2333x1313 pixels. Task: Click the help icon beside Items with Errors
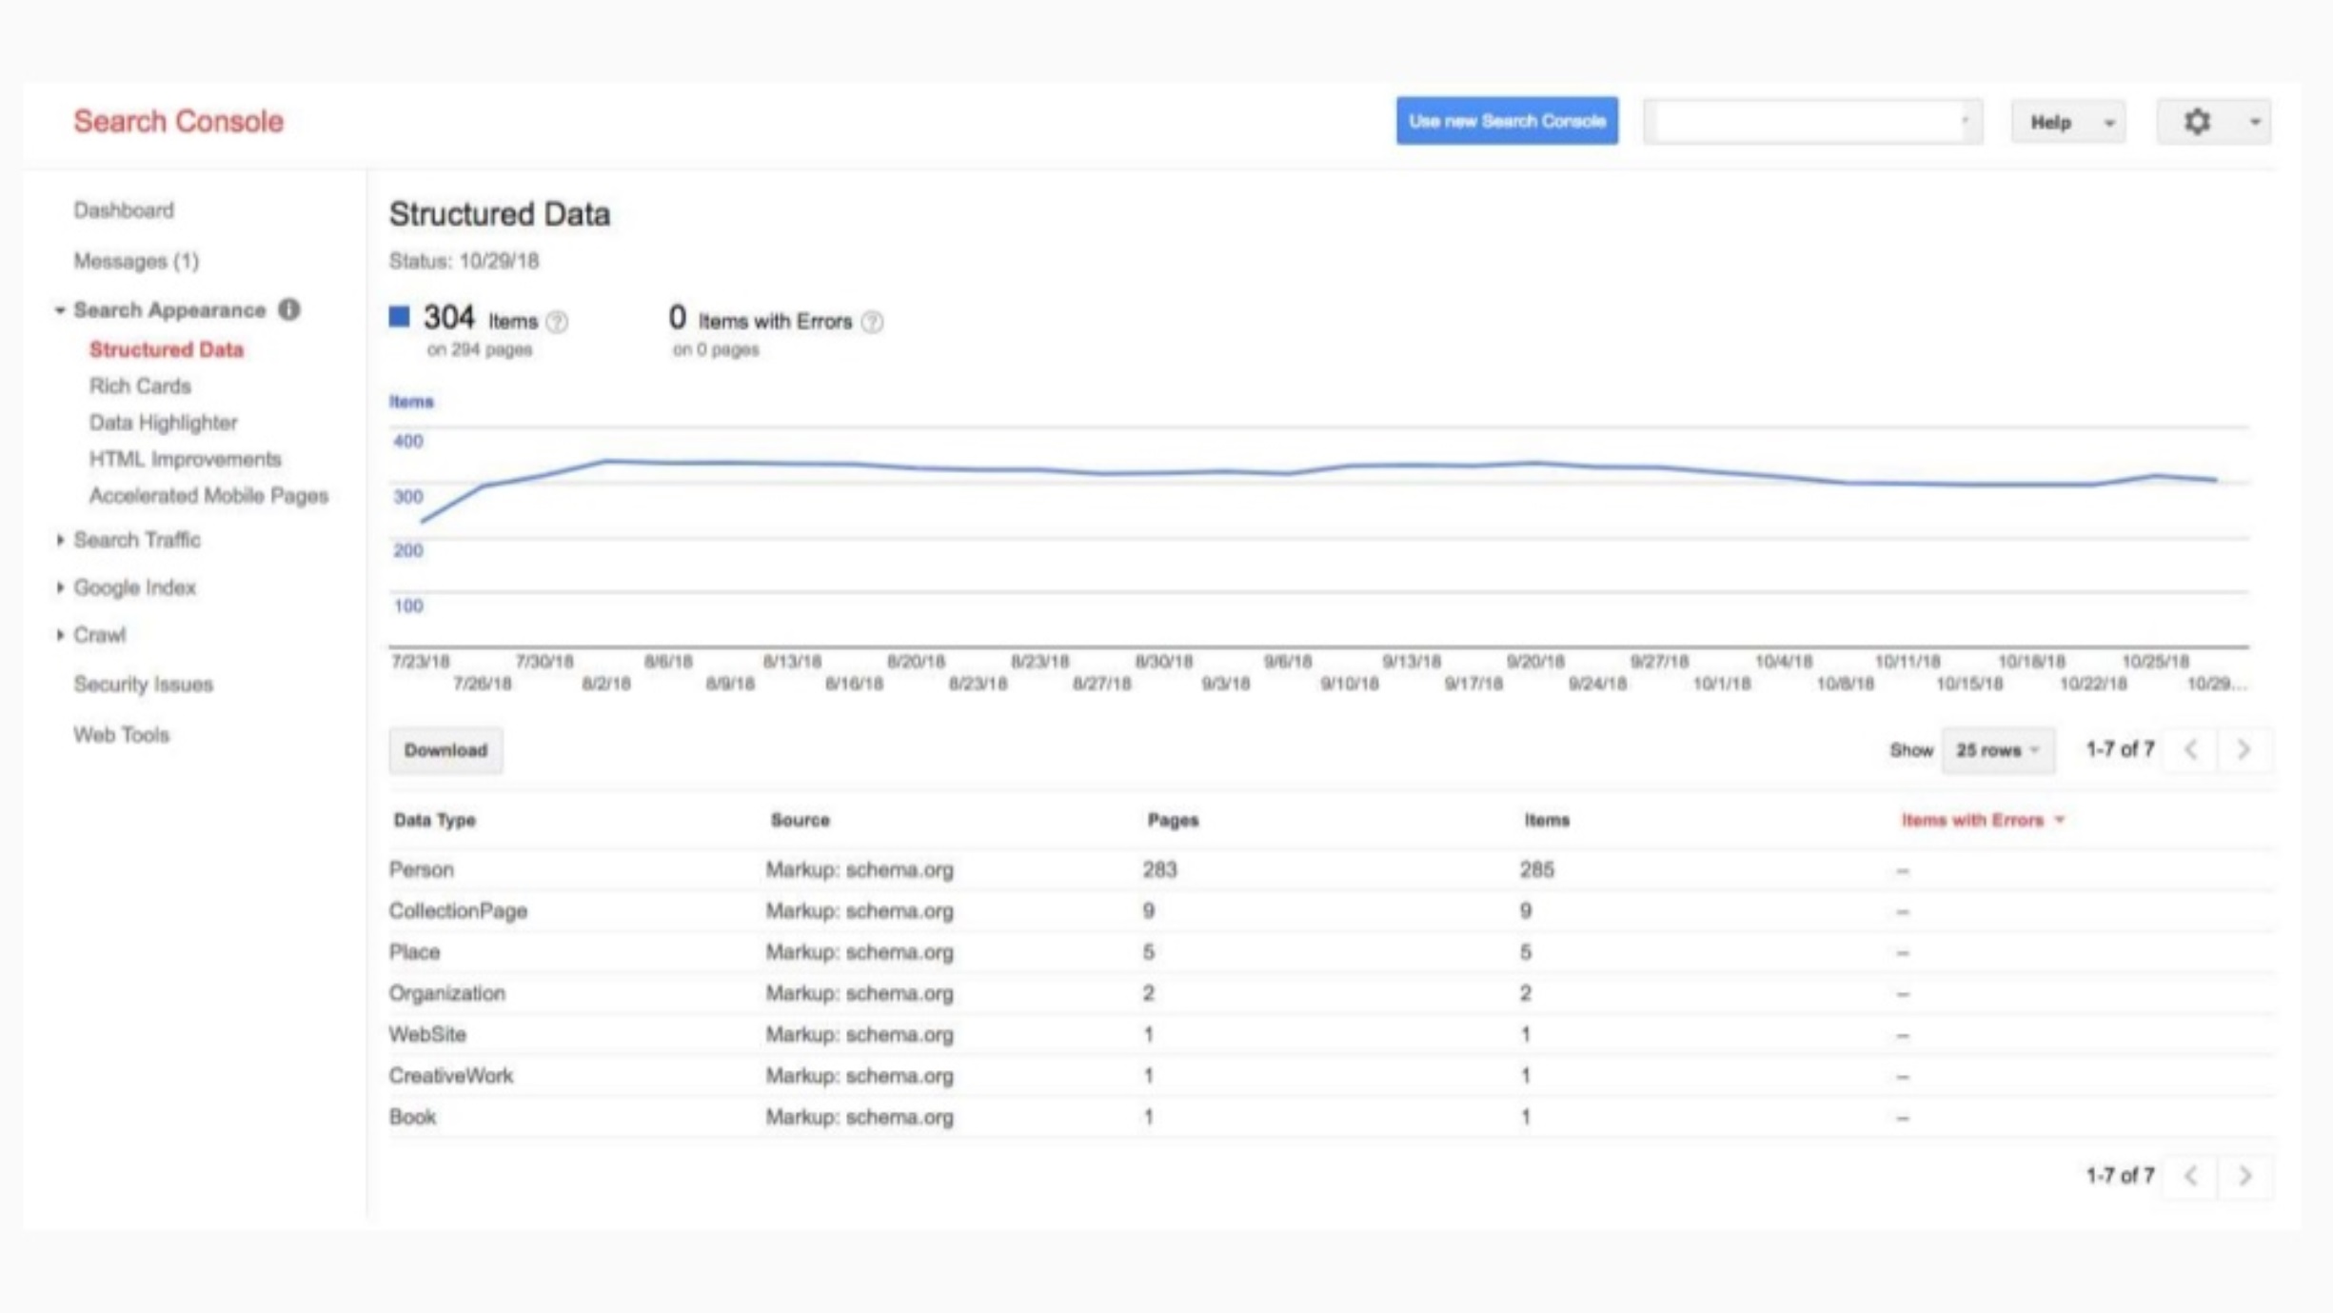[x=872, y=322]
